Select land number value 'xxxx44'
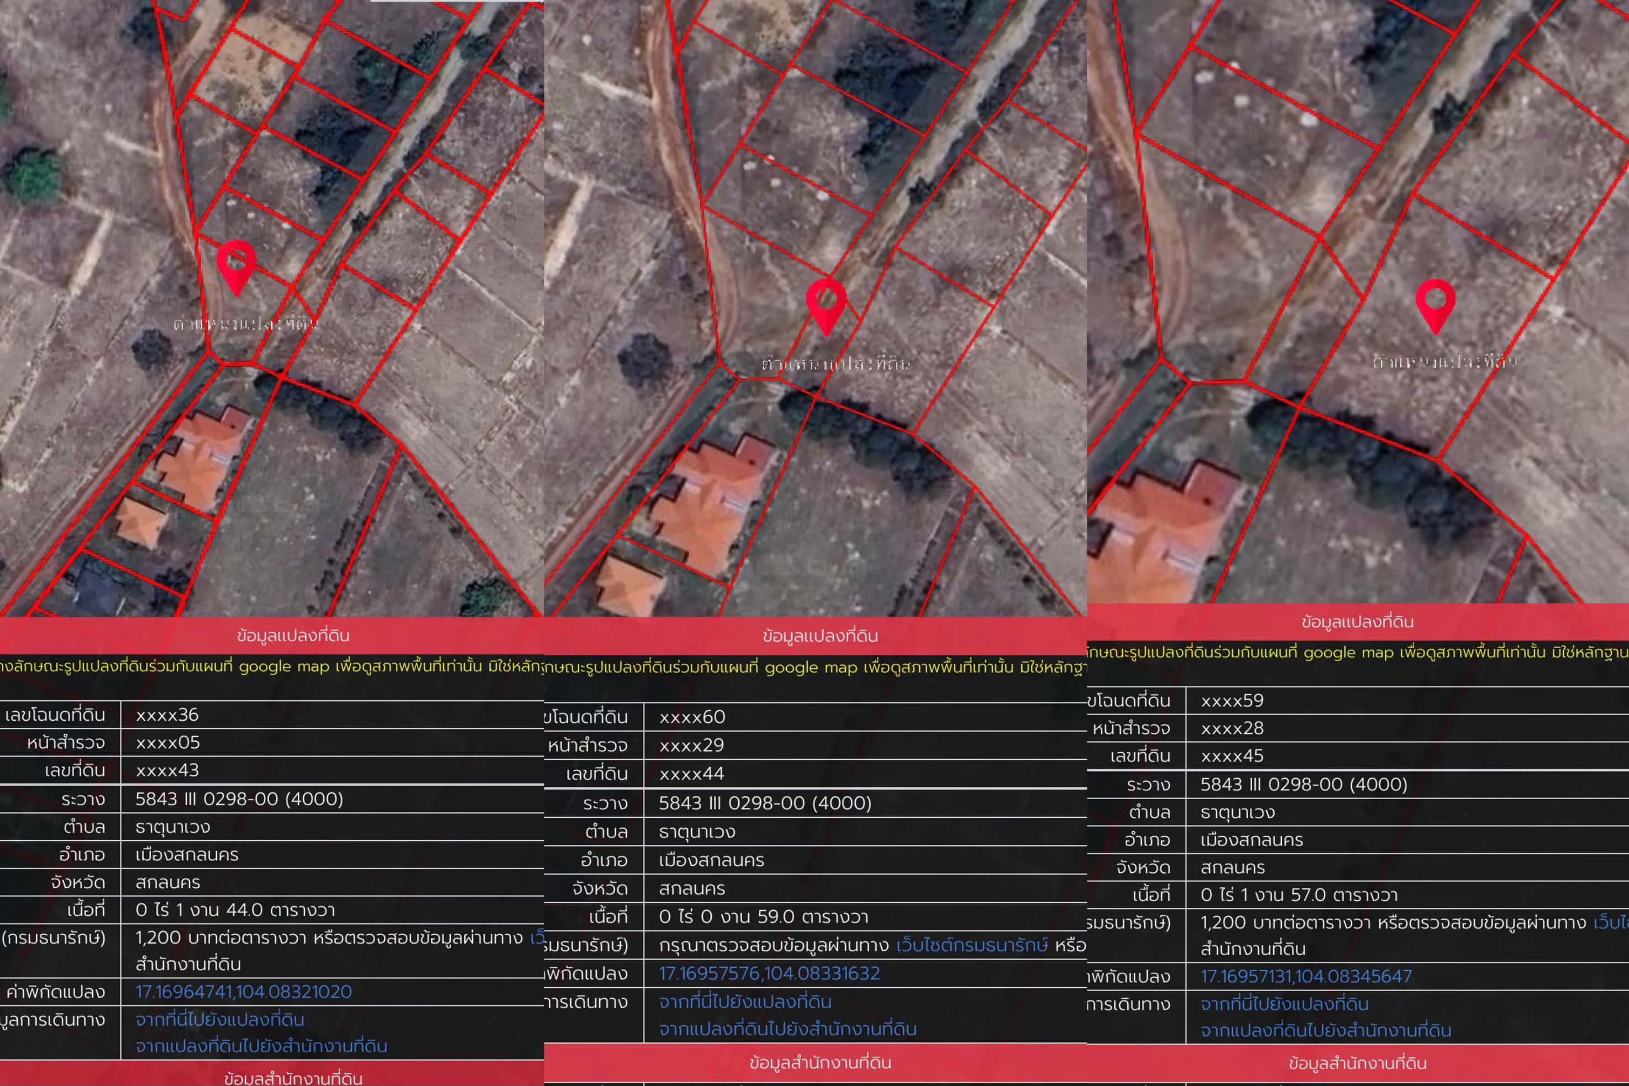The image size is (1629, 1086). coord(691,774)
